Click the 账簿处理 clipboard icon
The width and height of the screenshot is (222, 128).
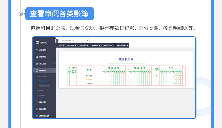point(37,70)
